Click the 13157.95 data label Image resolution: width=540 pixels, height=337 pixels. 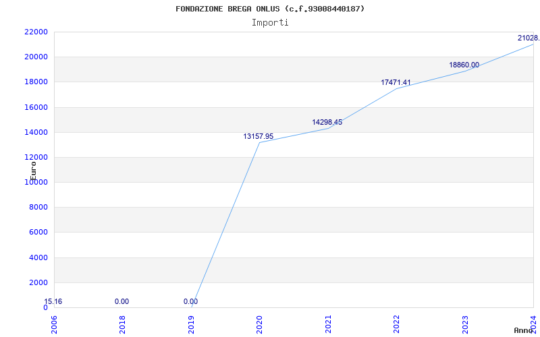pyautogui.click(x=259, y=137)
